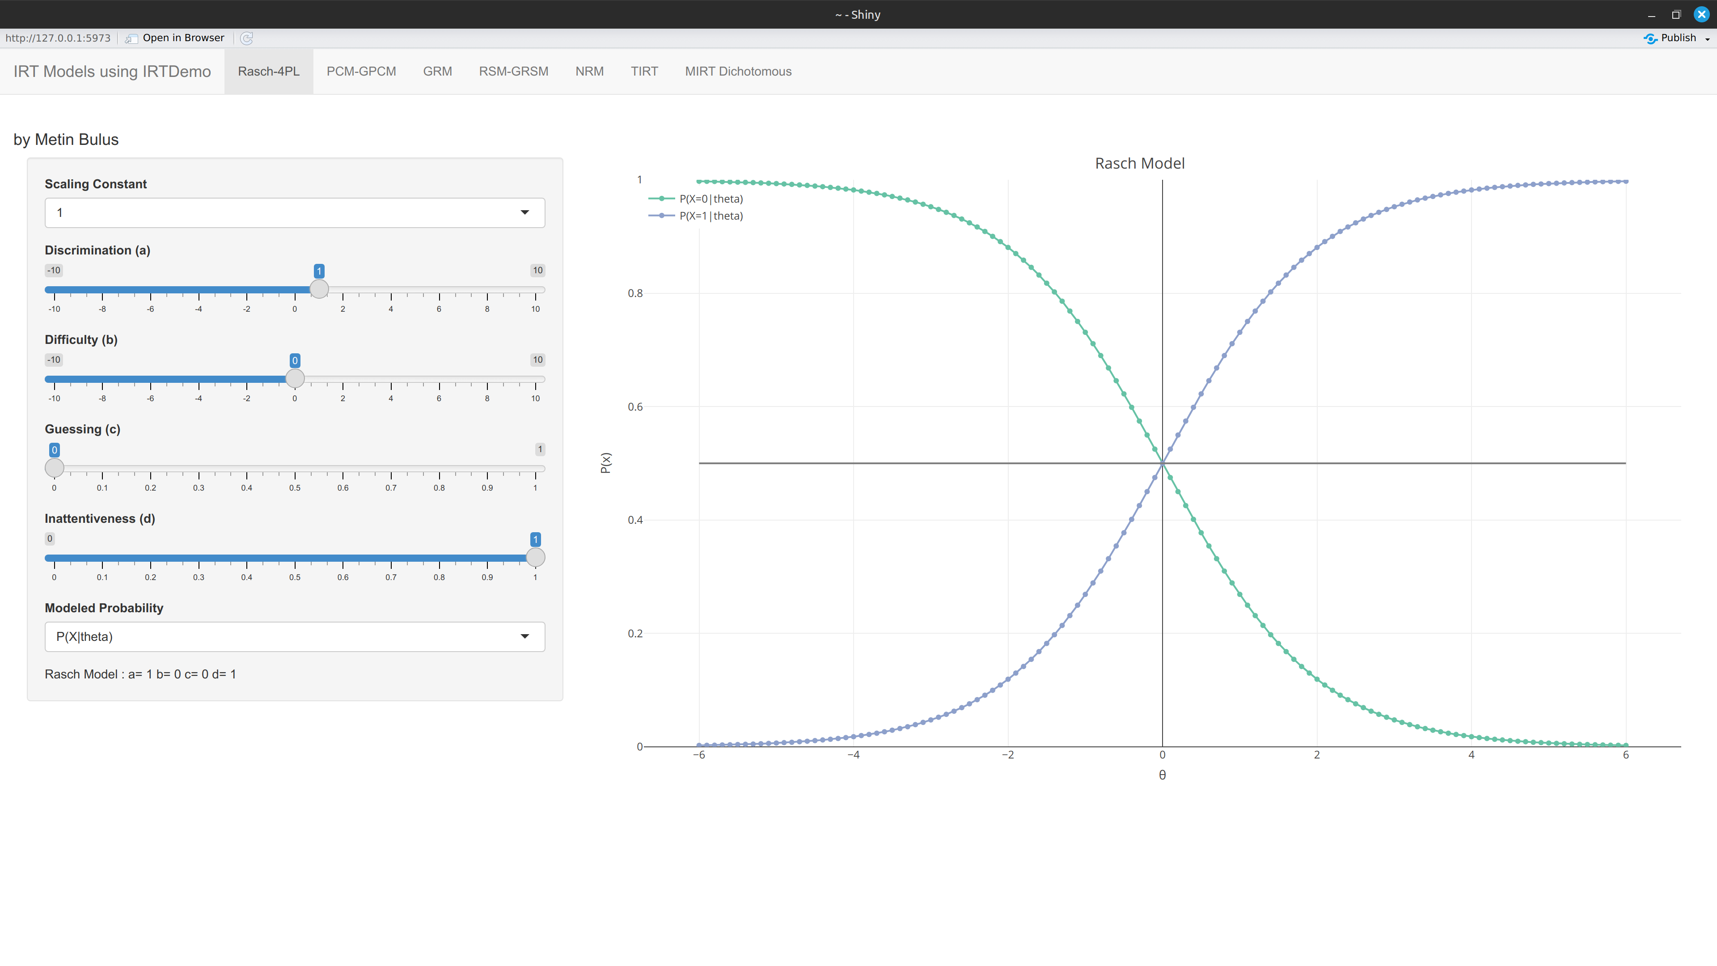The height and width of the screenshot is (966, 1717).
Task: Maximize the Shiny window
Action: pyautogui.click(x=1676, y=15)
